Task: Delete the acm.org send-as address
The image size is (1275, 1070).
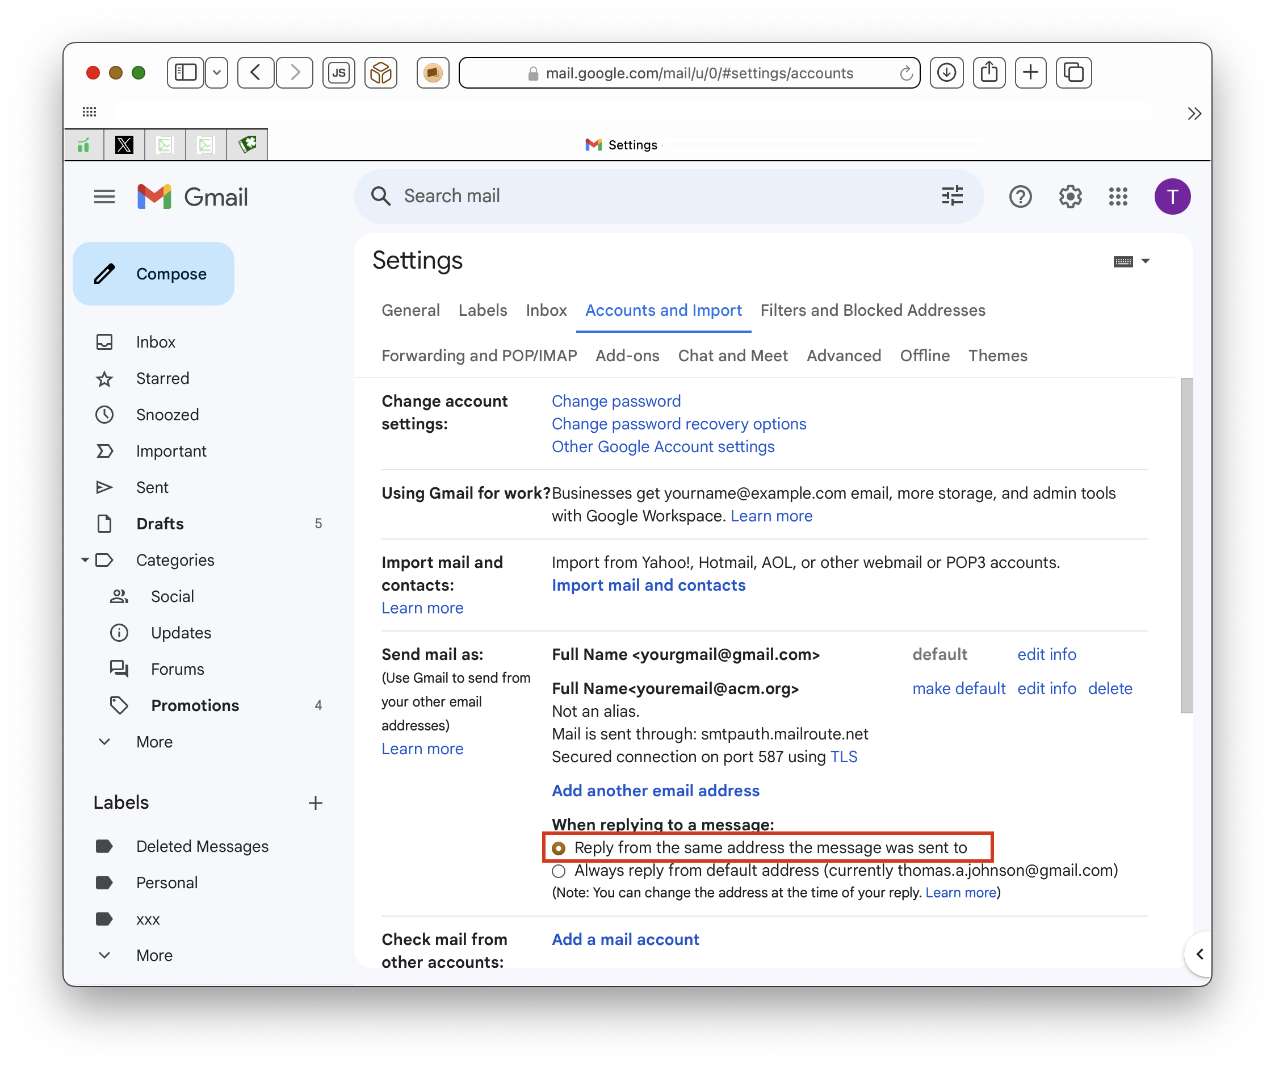Action: (x=1110, y=689)
